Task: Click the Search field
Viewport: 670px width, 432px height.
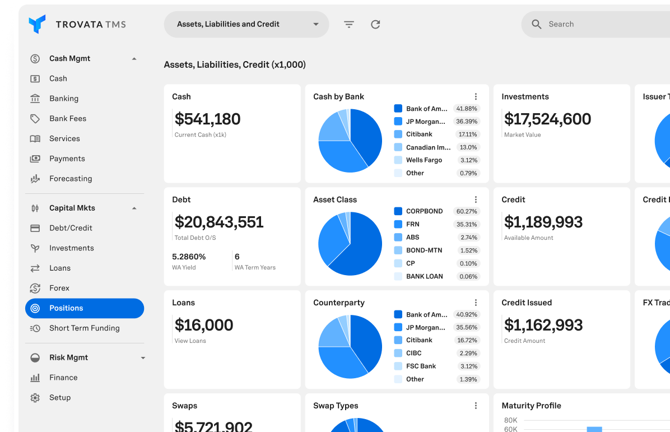Action: 594,24
